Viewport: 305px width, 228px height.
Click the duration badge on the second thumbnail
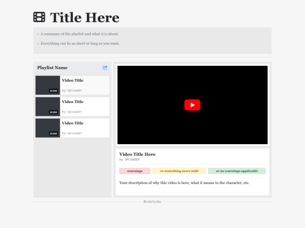point(54,112)
